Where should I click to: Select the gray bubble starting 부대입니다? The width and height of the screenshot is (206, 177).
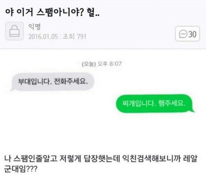[x=53, y=82]
